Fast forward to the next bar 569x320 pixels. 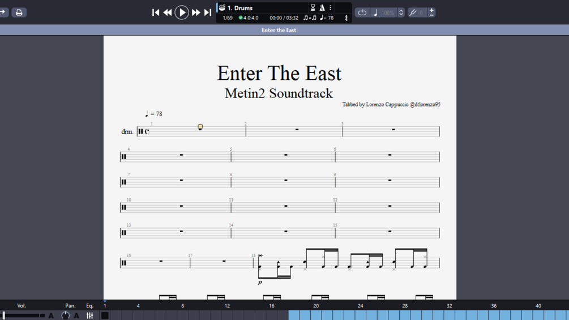[x=196, y=12]
